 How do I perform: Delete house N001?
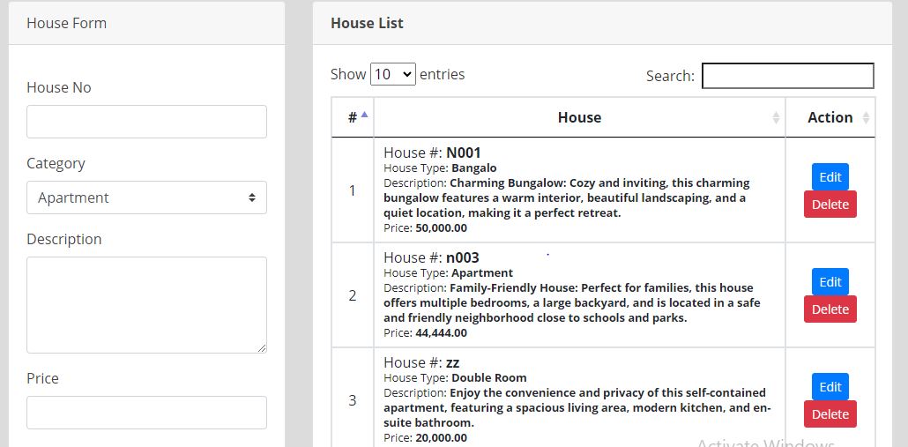(830, 205)
